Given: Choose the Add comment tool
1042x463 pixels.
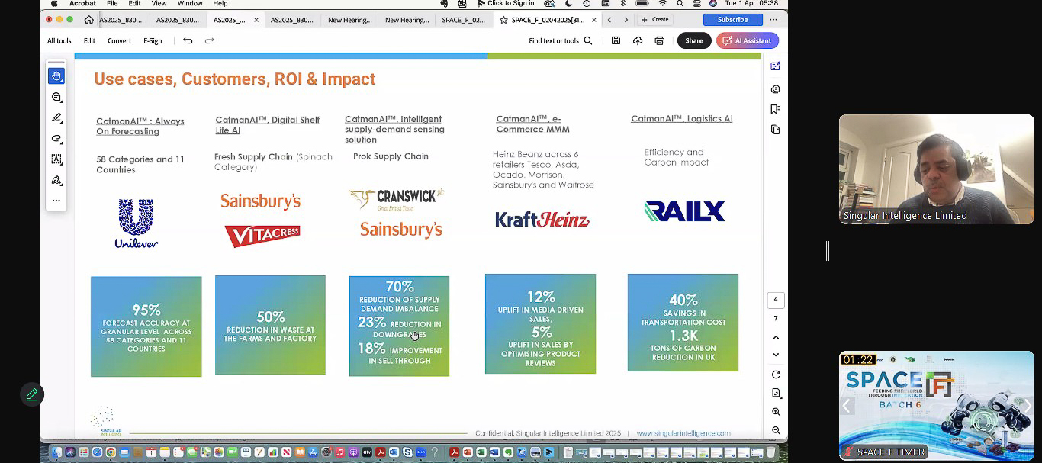Looking at the screenshot, I should pos(56,98).
